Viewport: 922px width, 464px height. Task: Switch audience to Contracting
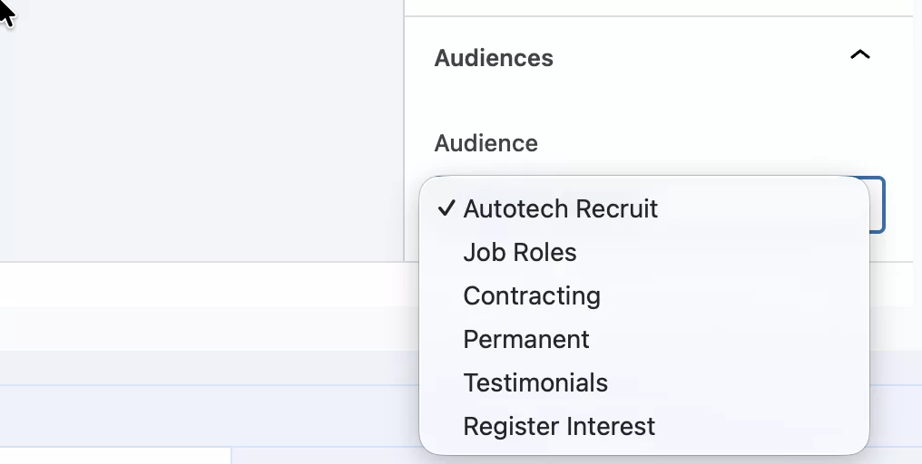pyautogui.click(x=531, y=295)
